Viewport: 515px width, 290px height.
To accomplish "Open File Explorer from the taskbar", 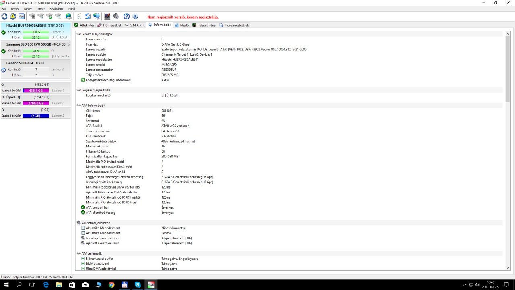I will tap(59, 285).
